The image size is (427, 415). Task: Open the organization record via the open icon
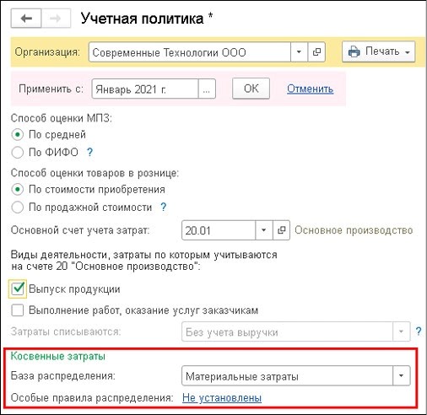coord(316,52)
